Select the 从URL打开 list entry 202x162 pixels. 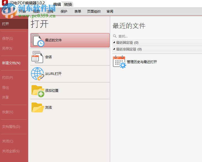70,74
